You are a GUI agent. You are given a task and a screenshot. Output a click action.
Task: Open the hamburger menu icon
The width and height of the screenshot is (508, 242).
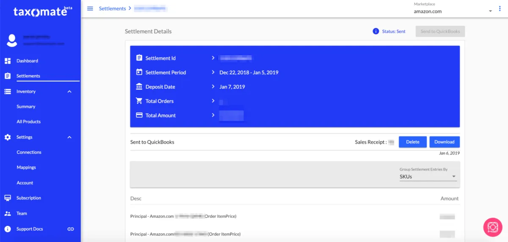click(x=90, y=8)
